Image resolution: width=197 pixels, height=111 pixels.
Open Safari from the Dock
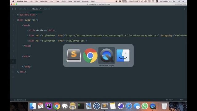pyautogui.click(x=129, y=106)
